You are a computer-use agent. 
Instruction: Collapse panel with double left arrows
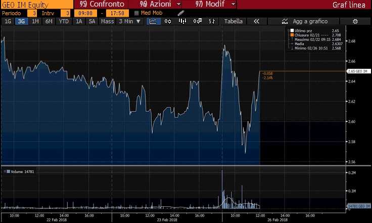pos(256,21)
